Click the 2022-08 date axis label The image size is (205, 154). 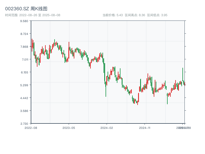[x=31, y=128]
